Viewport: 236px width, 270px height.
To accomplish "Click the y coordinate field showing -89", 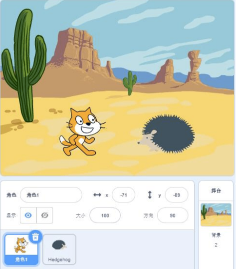I will click(176, 195).
